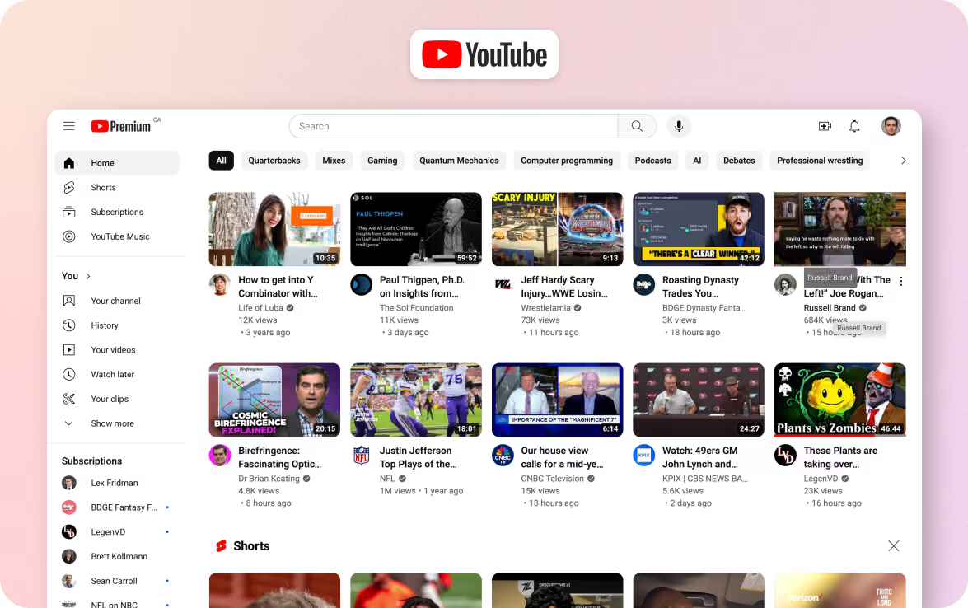
Task: Open Sean Carroll subscription
Action: (117, 581)
